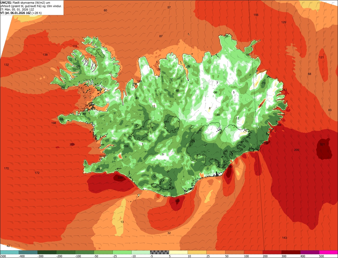Click the map value '-73' in eastern Iceland
The height and width of the screenshot is (258, 338).
[263, 83]
